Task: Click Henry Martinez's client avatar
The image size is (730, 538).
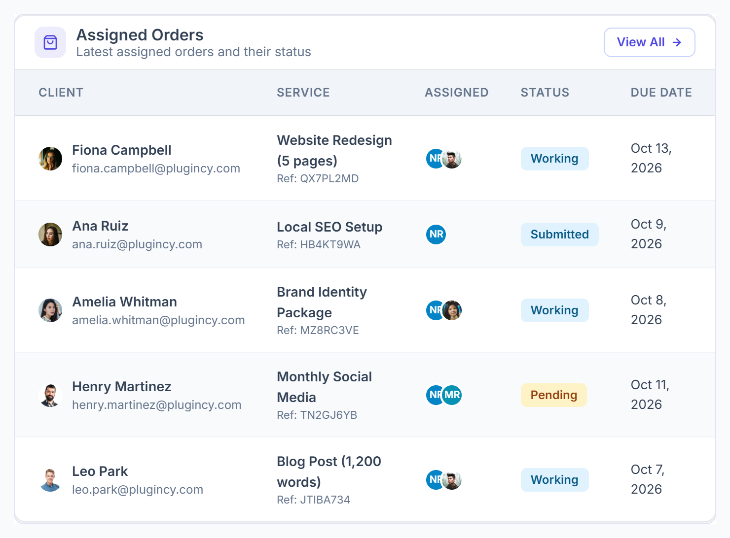Action: click(50, 395)
